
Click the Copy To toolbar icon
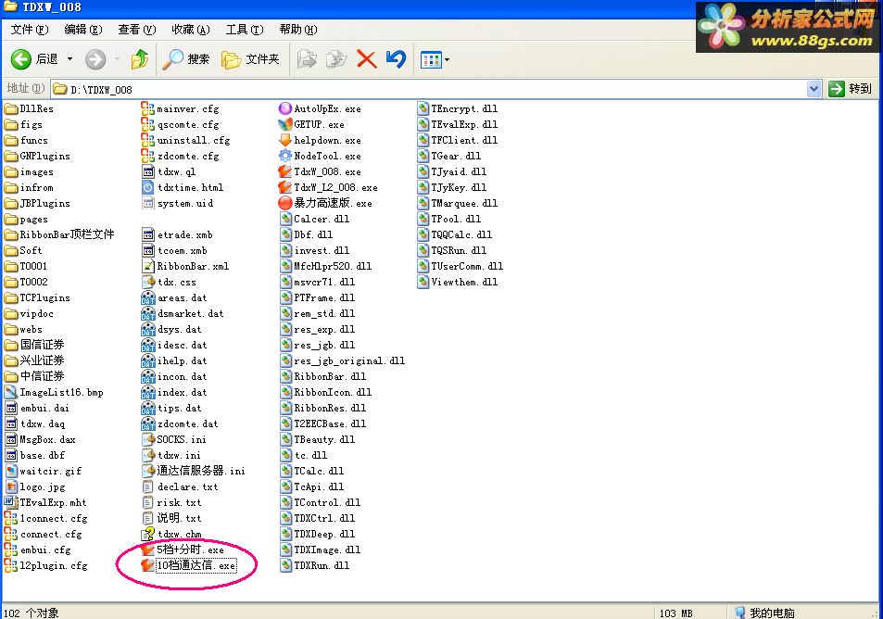tap(336, 59)
